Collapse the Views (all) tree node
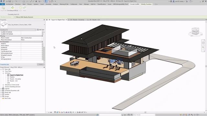Screen dimensions: 207x116 (1, 69)
